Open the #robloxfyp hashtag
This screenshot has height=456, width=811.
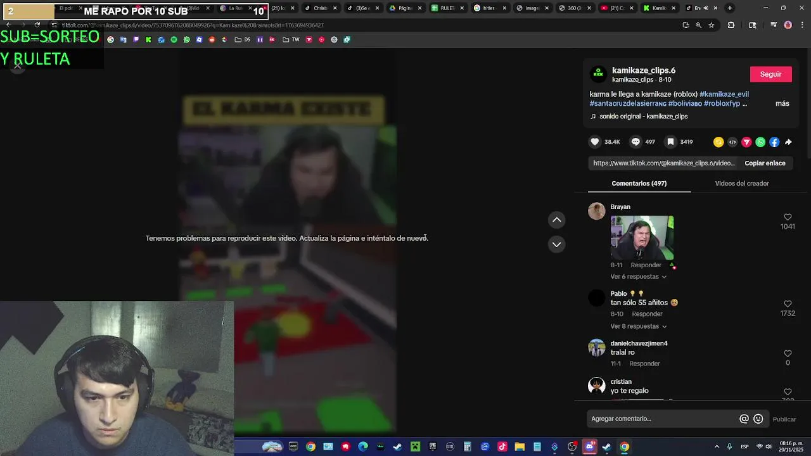tap(722, 103)
